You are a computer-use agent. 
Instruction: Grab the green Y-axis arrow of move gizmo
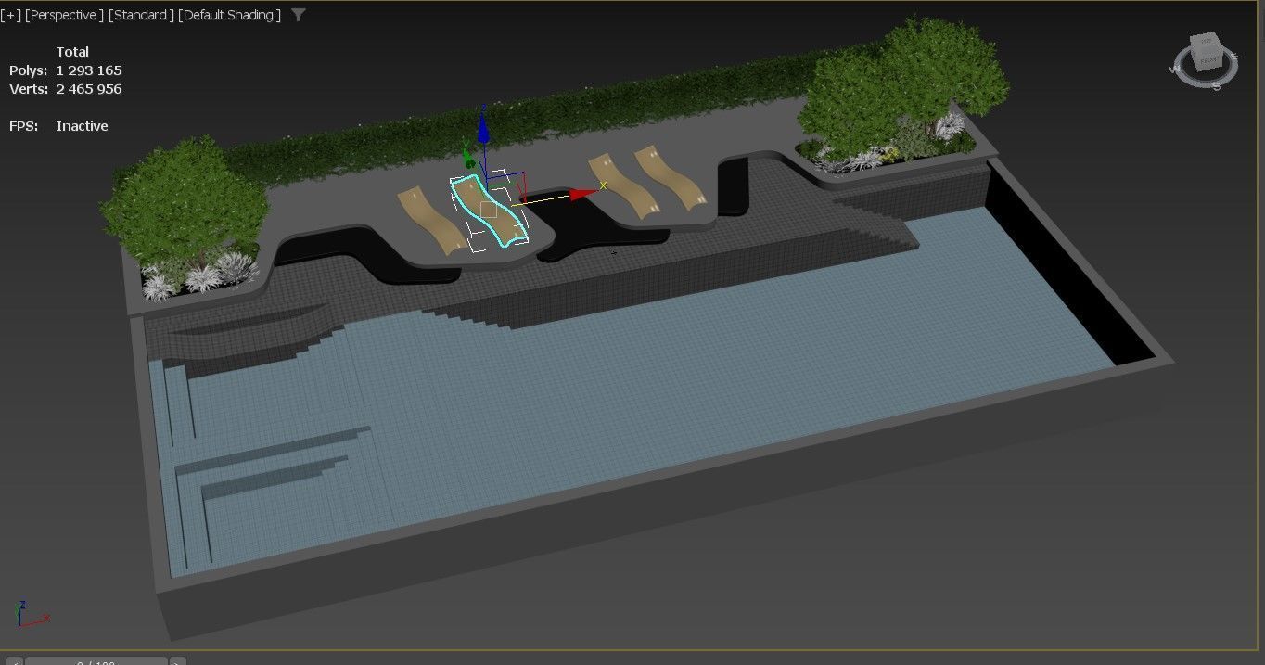[x=470, y=160]
